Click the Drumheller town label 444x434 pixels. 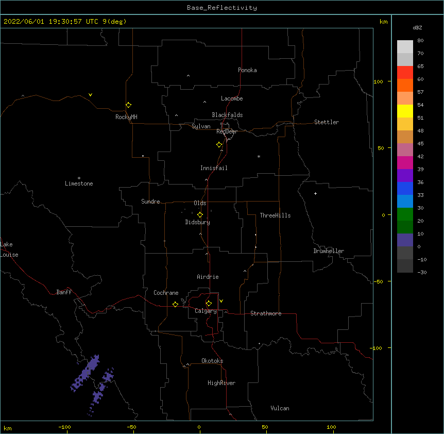click(329, 251)
